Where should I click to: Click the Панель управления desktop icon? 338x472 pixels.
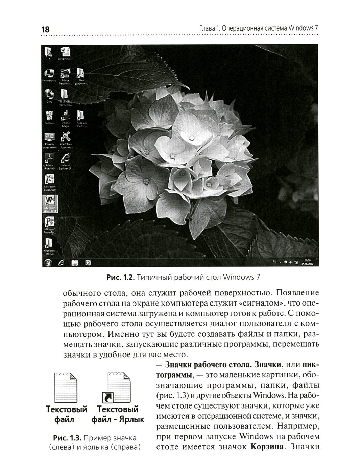coord(50,138)
